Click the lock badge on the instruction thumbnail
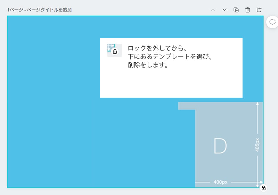Image resolution: width=278 pixels, height=195 pixels. click(x=115, y=52)
